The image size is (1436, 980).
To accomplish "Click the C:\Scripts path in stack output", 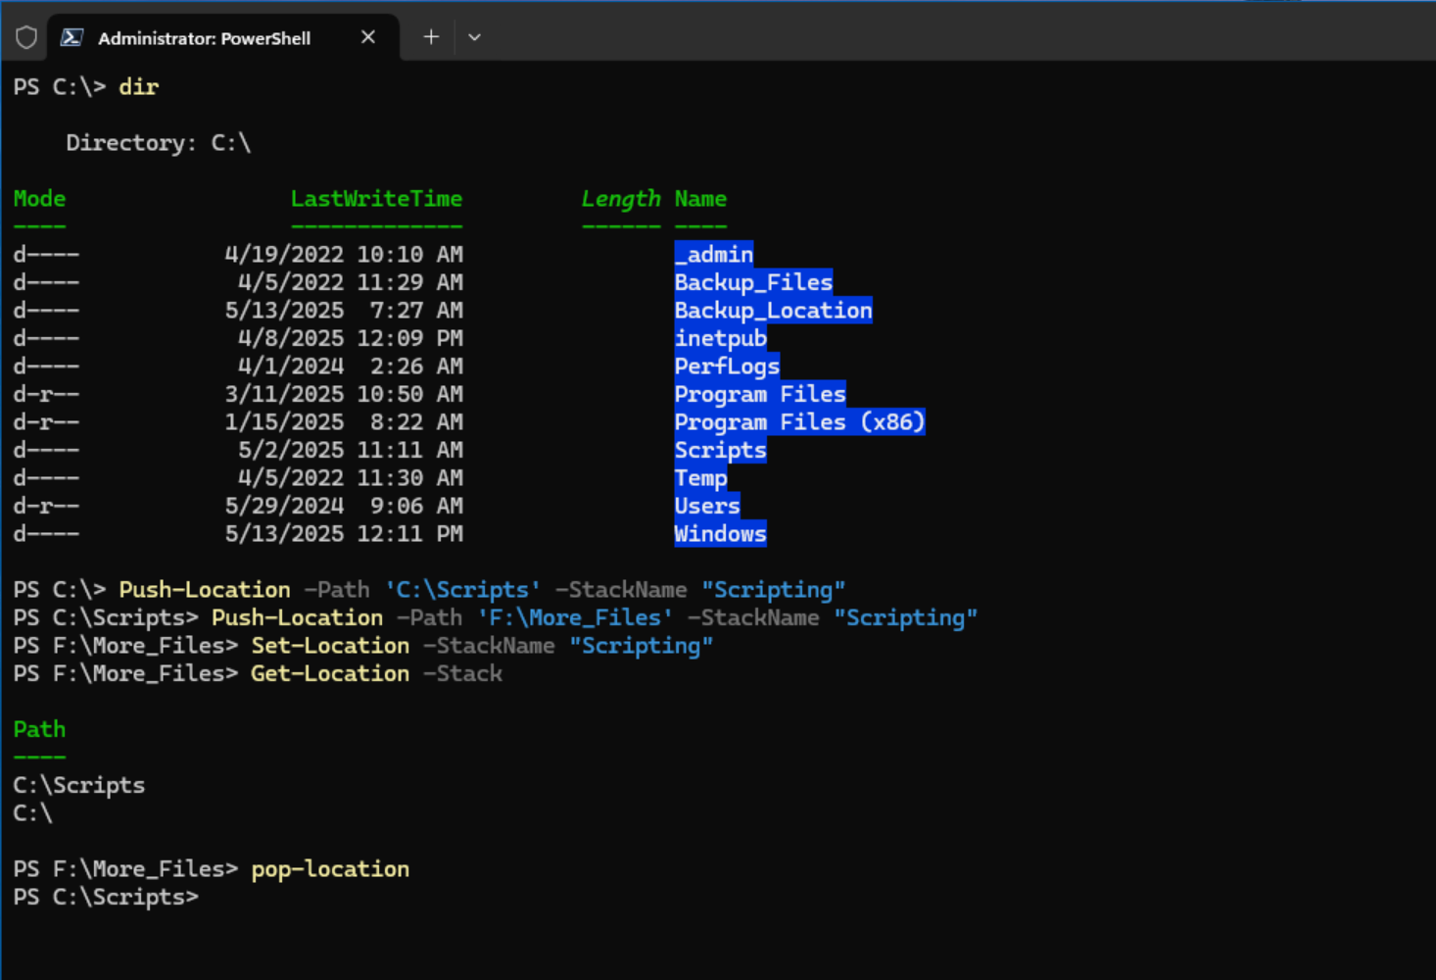I will (x=78, y=784).
